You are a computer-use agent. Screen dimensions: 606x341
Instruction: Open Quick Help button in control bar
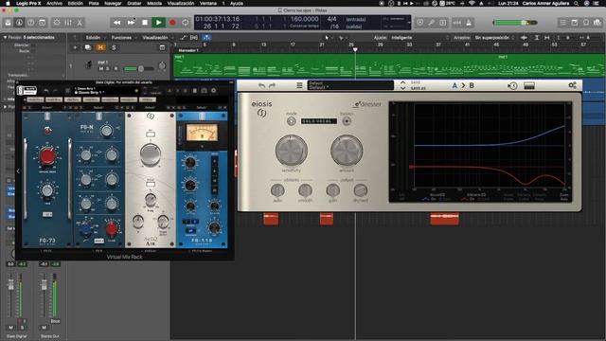click(x=30, y=23)
